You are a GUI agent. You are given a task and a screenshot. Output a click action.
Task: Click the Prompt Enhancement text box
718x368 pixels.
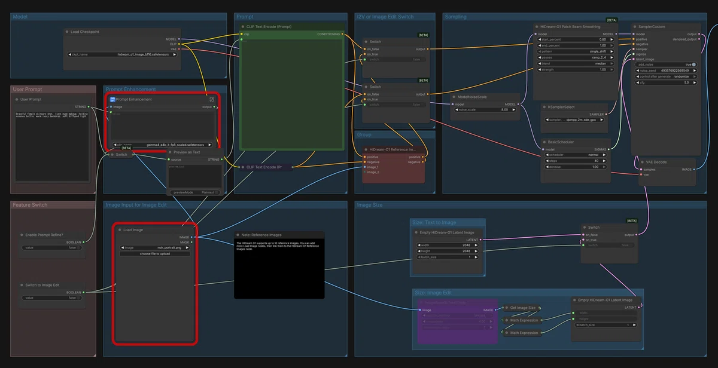pyautogui.click(x=162, y=125)
